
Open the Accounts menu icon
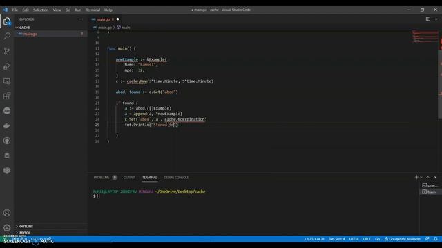(7, 213)
